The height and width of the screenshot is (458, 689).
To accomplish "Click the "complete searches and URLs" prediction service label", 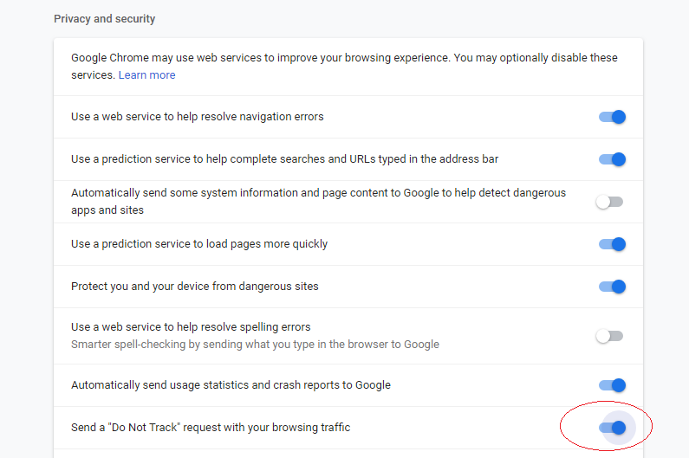I will point(284,159).
